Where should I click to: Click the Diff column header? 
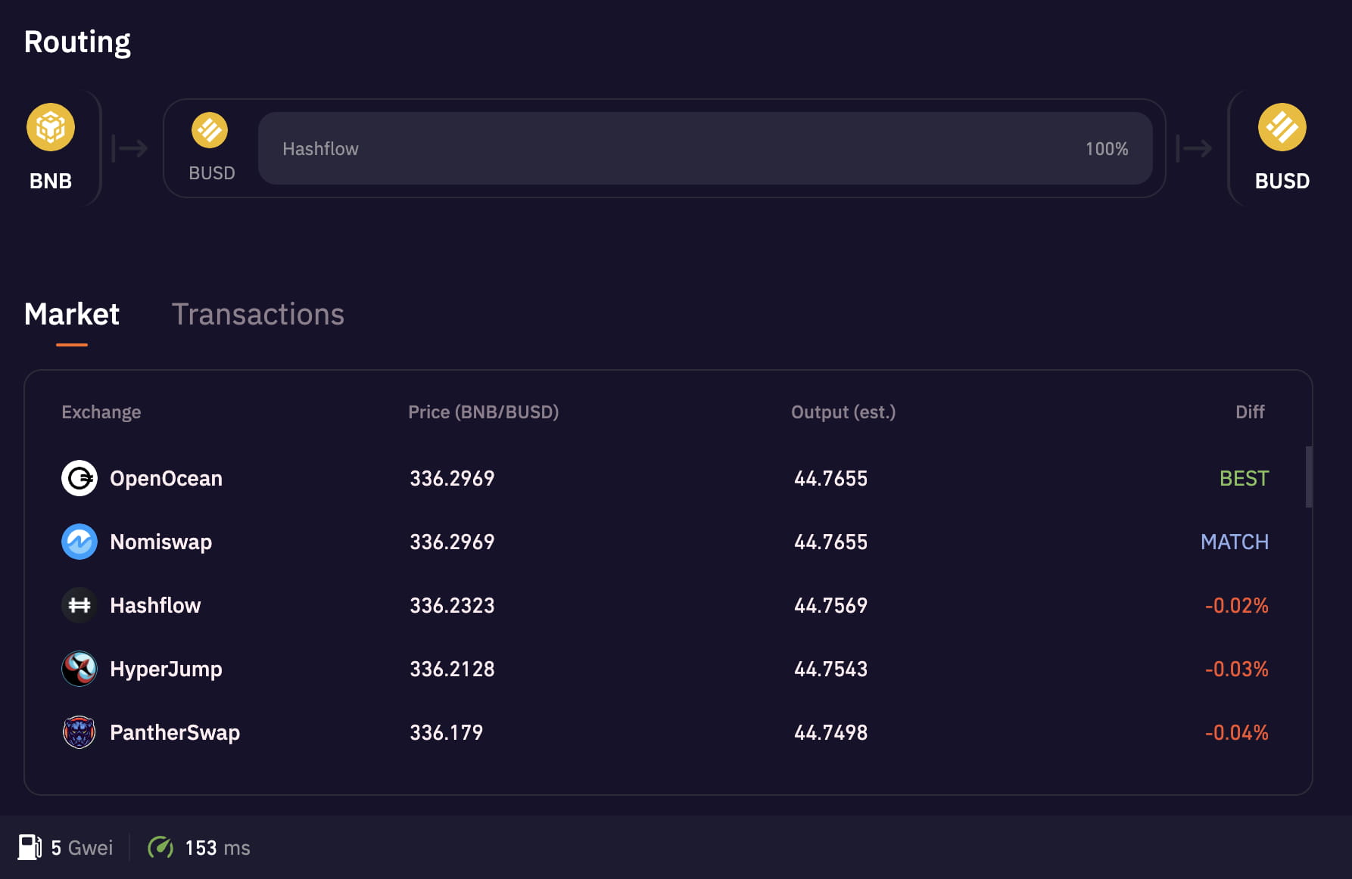(x=1250, y=412)
